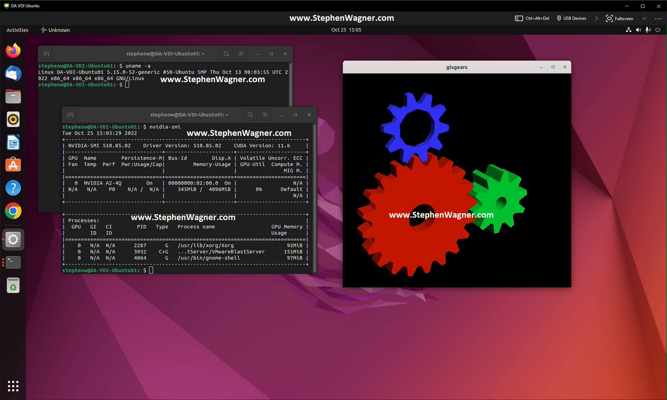This screenshot has height=400, width=667.
Task: Expand the chevron next to Fullscreen
Action: [644, 18]
